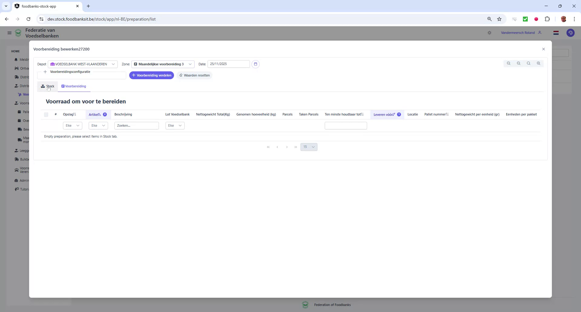The width and height of the screenshot is (581, 312).
Task: Zoom in using the magnifier-plus icon in dialog
Action: tap(539, 63)
